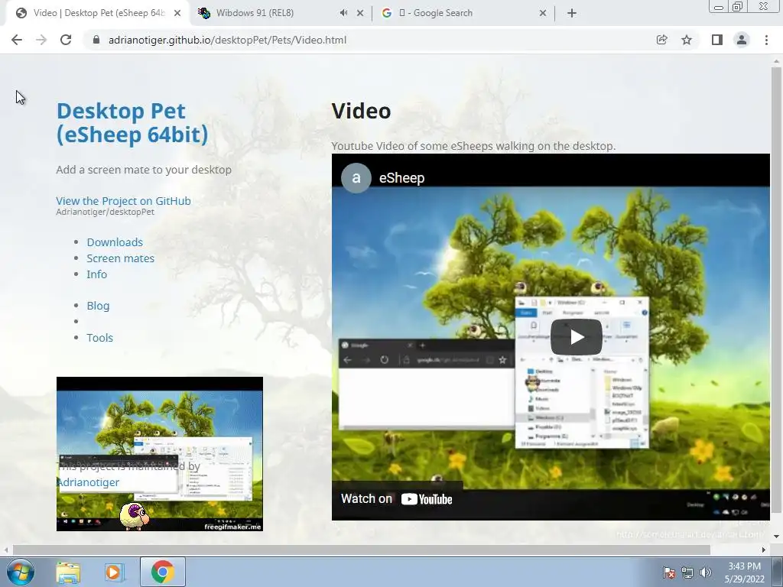
Task: Click the vertical page scrollbar
Action: tap(776, 290)
